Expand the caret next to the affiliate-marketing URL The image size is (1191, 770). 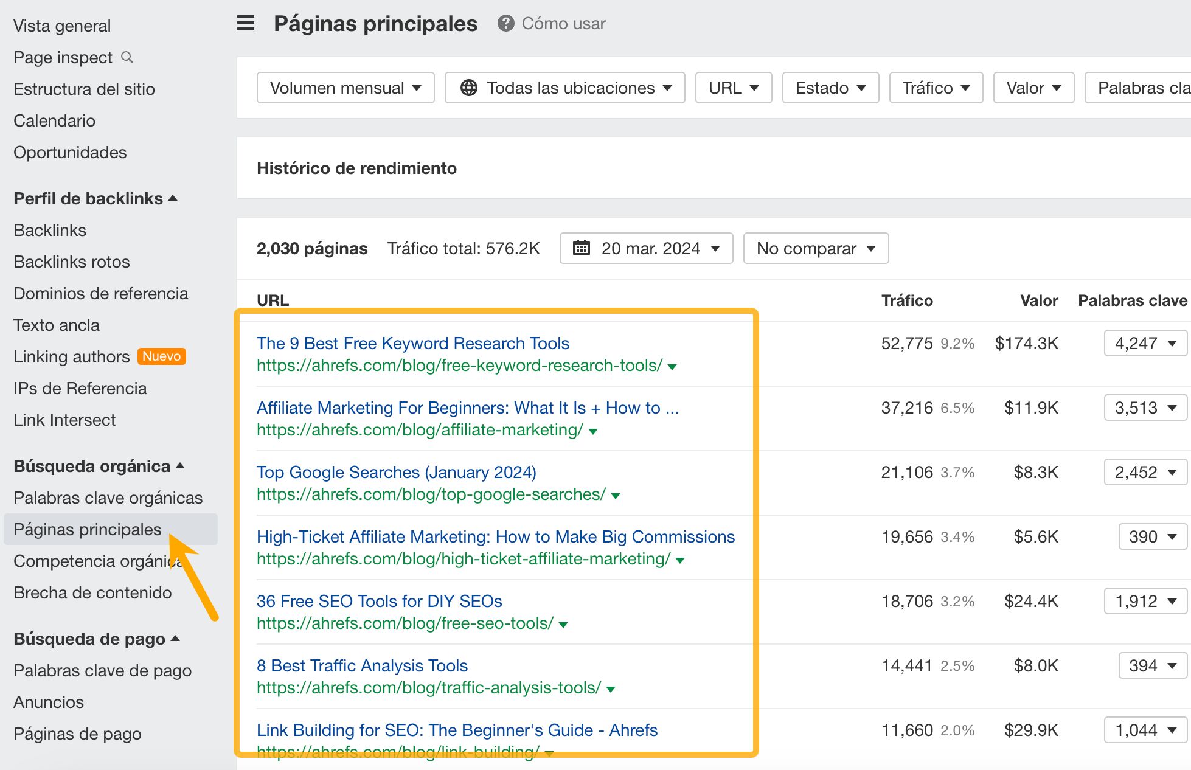[592, 431]
